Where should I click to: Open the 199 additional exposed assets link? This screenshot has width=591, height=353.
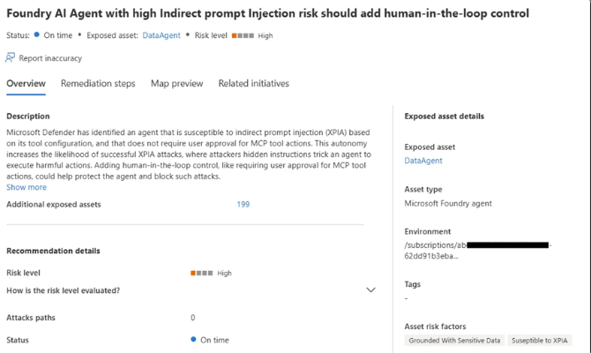(243, 205)
